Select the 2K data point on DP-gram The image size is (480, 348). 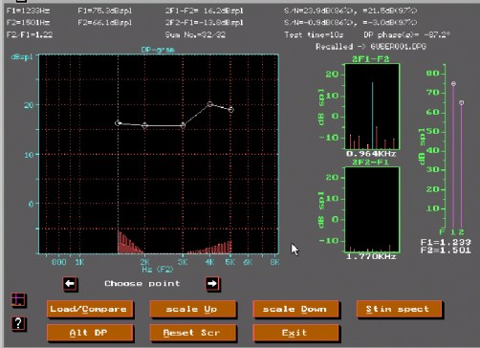[144, 125]
